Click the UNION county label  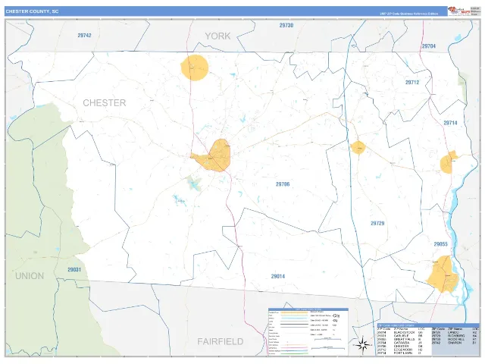[30, 276]
